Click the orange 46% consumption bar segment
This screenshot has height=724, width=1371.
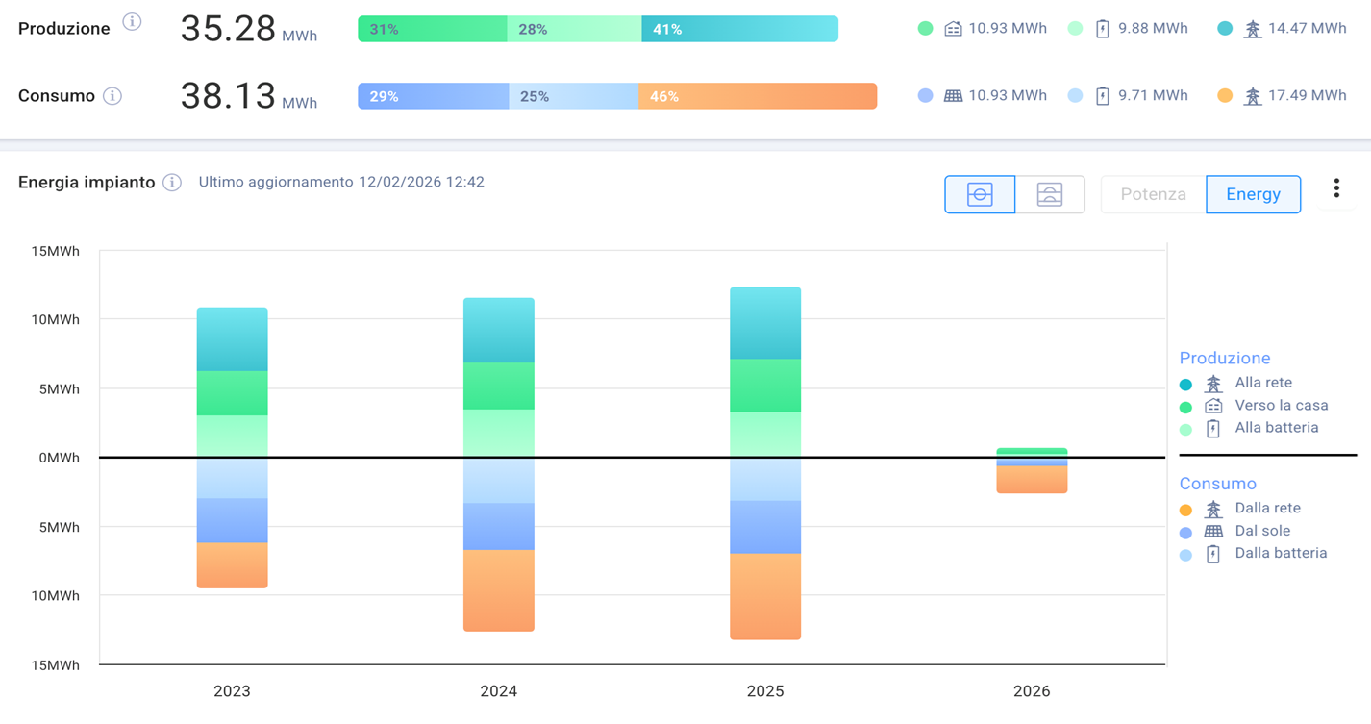757,96
